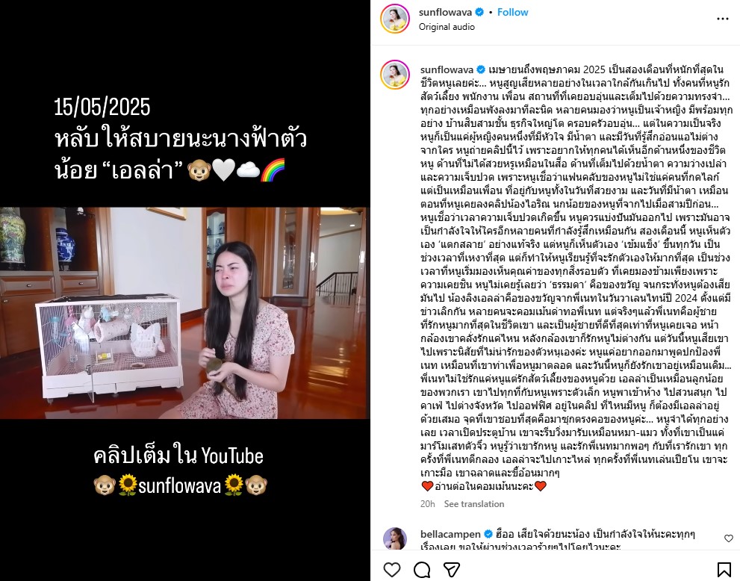This screenshot has height=581, width=740.
Task: Click See translation under the caption
Action: 474,504
